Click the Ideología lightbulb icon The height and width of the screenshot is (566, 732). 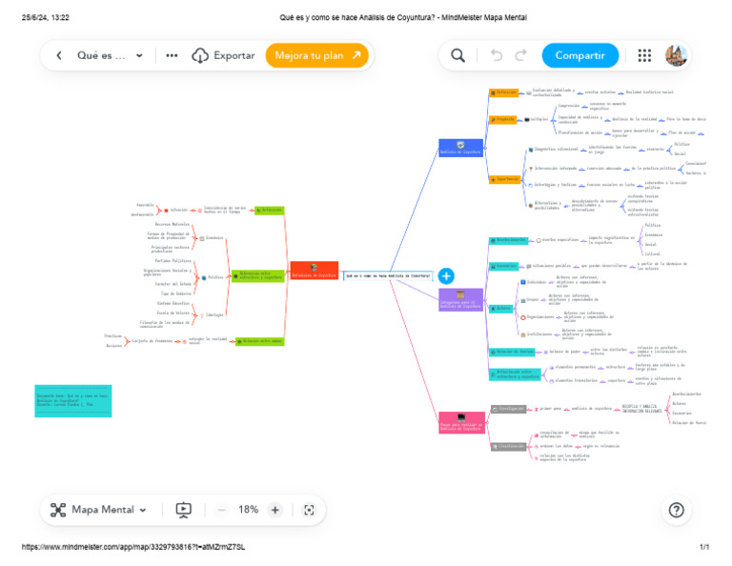pyautogui.click(x=202, y=315)
